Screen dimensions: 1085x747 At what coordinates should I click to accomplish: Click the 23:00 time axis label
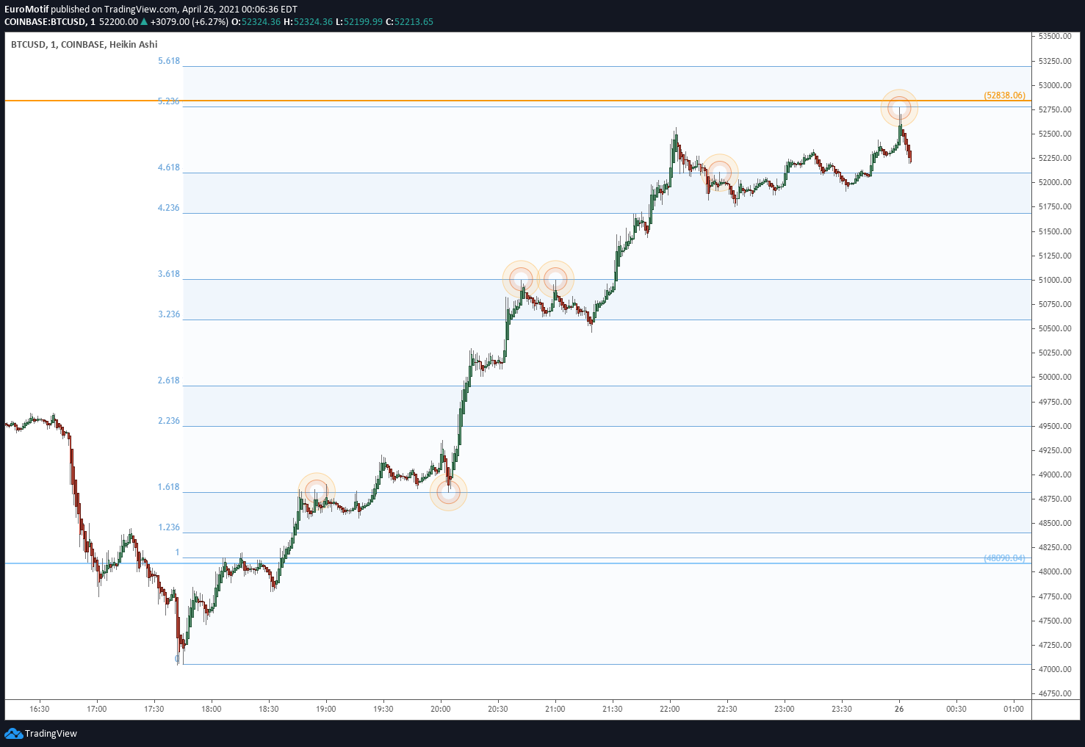coord(785,709)
